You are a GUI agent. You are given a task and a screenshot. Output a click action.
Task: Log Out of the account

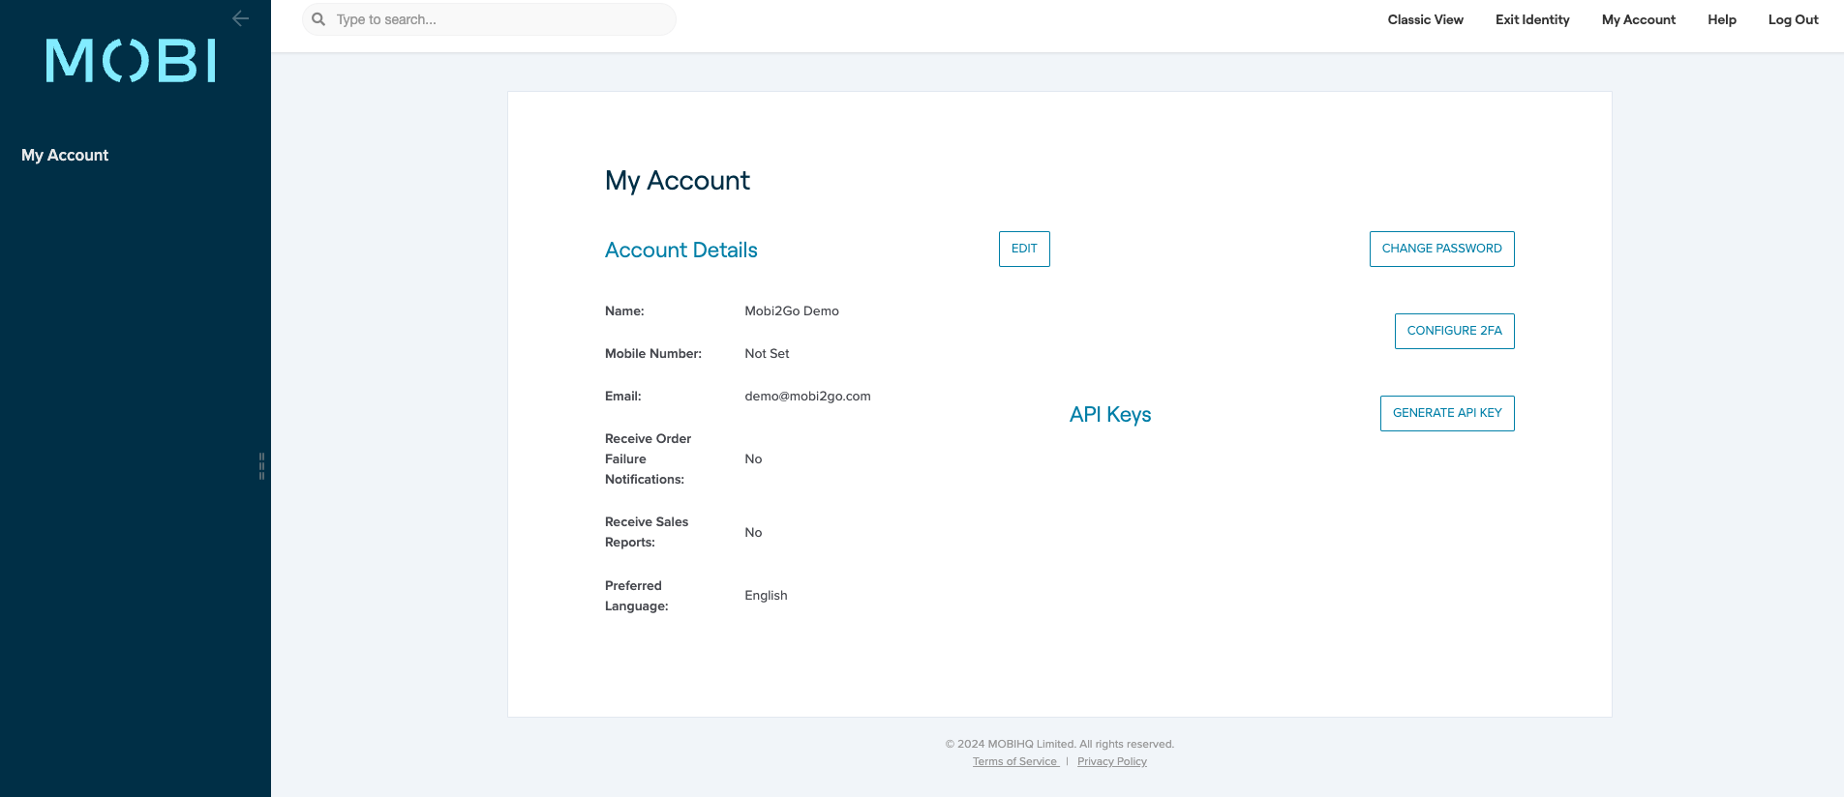pos(1793,19)
